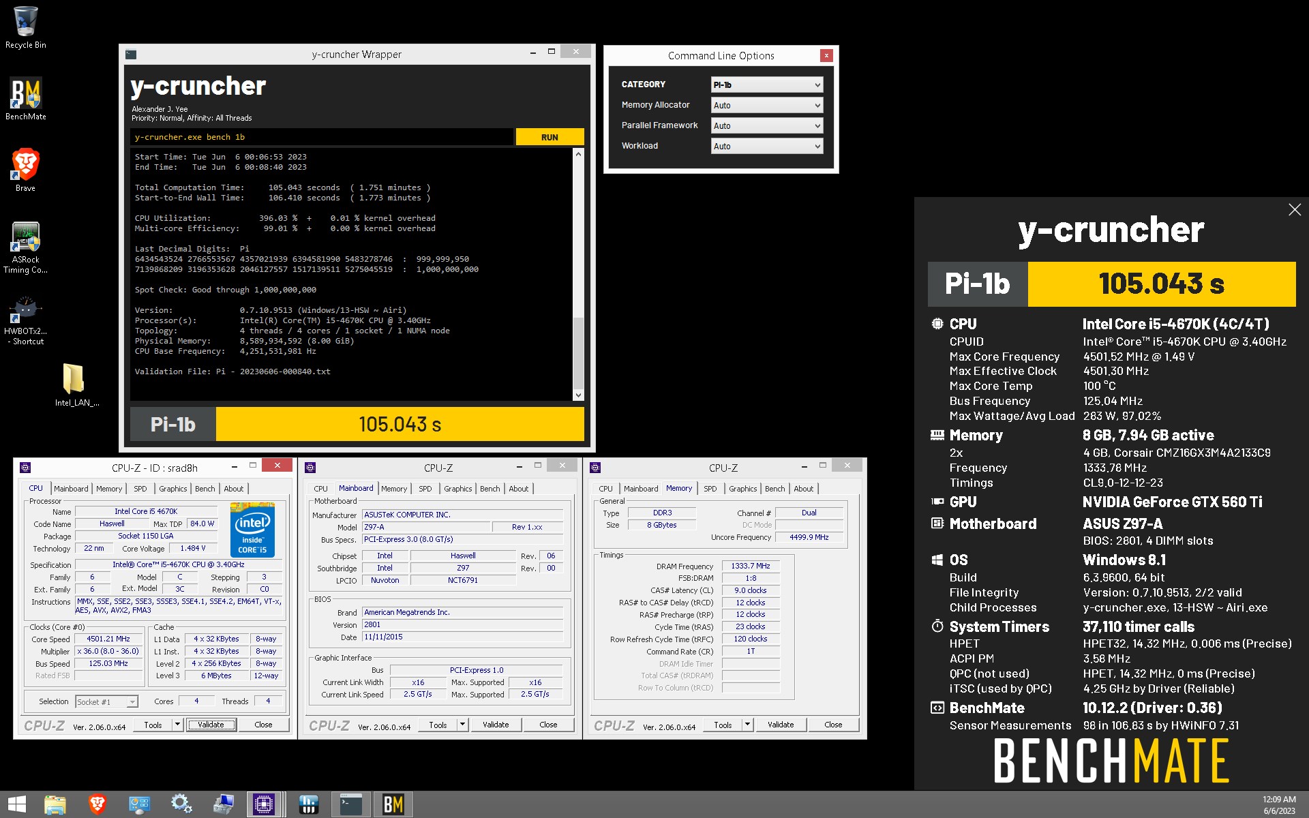Open Bench tab in middle CPU-Z window

click(490, 489)
